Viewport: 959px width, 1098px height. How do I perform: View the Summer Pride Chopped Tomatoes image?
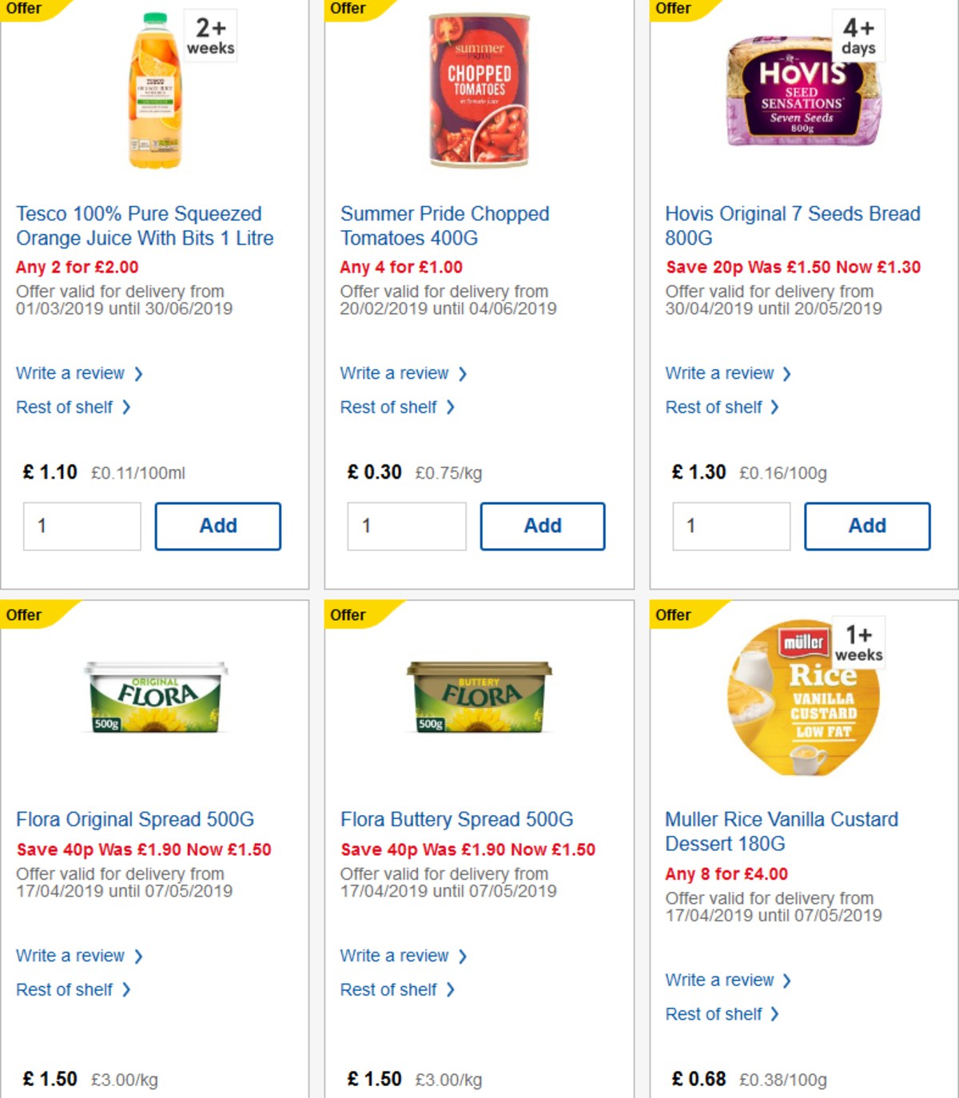click(477, 88)
